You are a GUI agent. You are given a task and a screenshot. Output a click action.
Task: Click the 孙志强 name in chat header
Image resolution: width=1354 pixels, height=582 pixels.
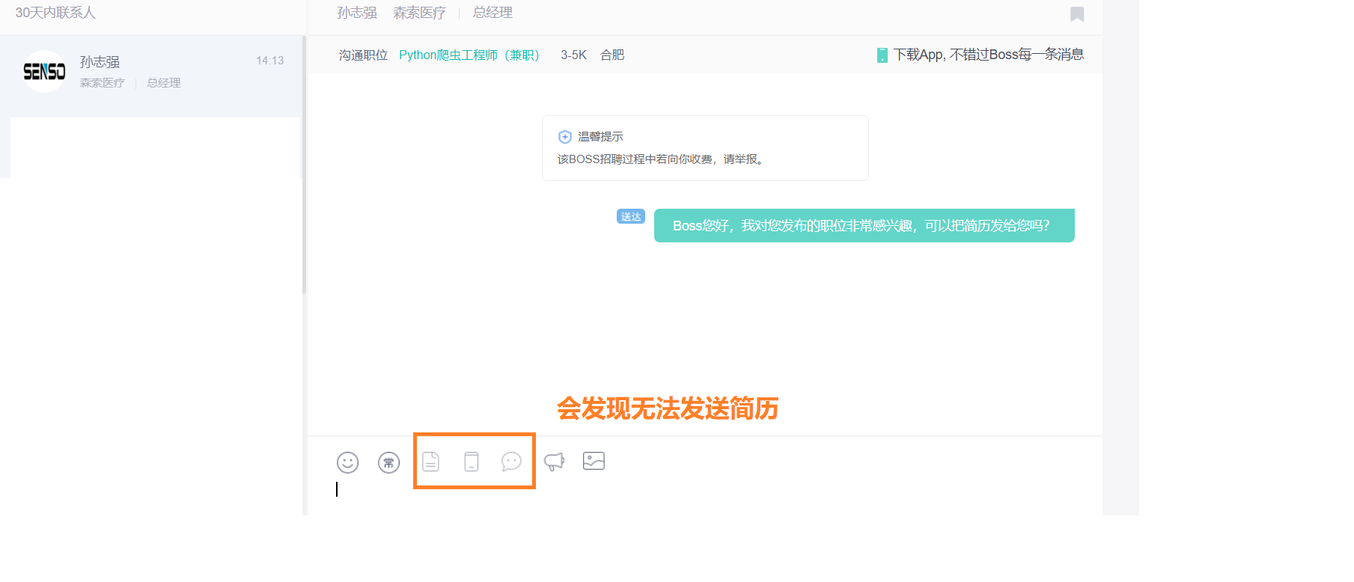click(x=357, y=13)
